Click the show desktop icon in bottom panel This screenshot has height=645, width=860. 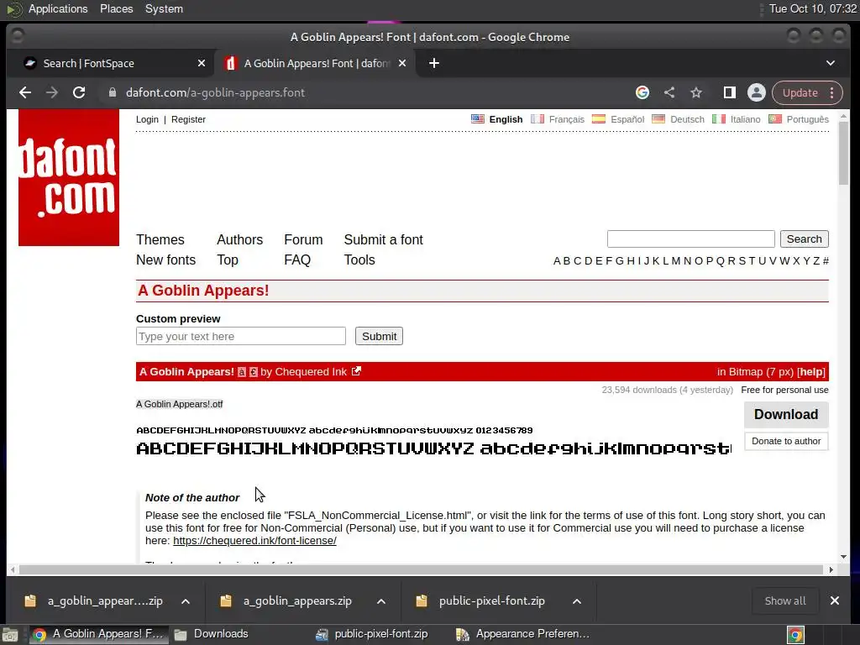coord(10,635)
